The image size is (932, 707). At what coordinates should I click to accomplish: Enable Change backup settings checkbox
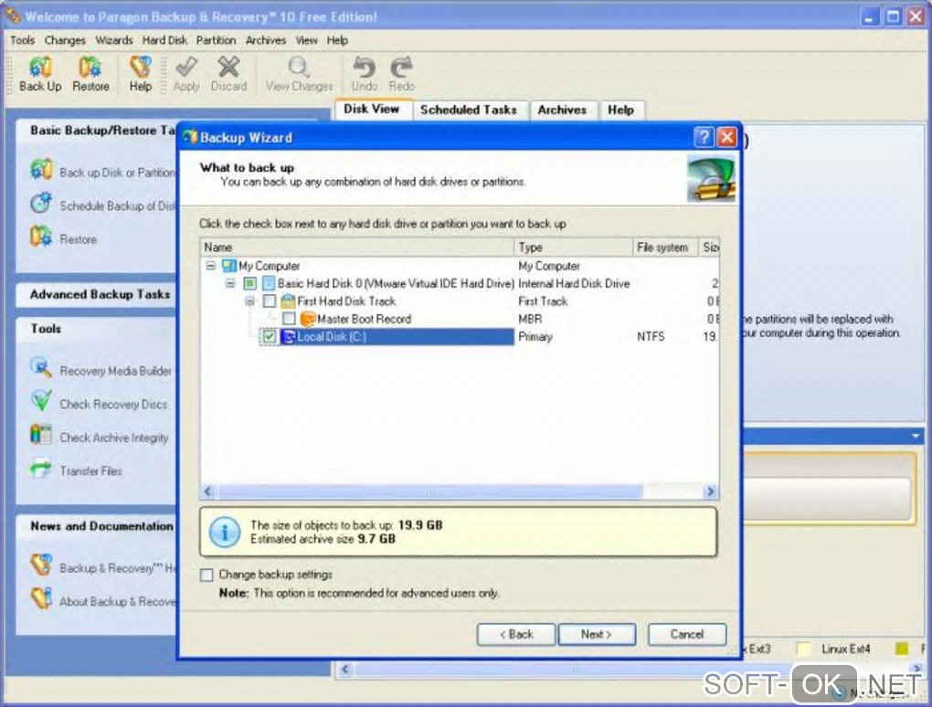[207, 575]
